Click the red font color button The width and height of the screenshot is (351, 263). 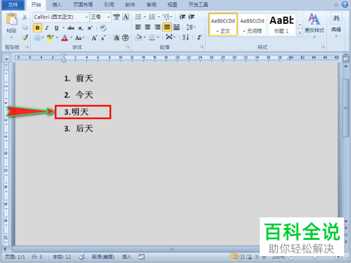[65, 38]
